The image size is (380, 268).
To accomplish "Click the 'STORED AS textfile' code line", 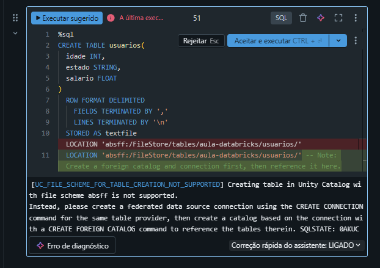I will point(101,133).
